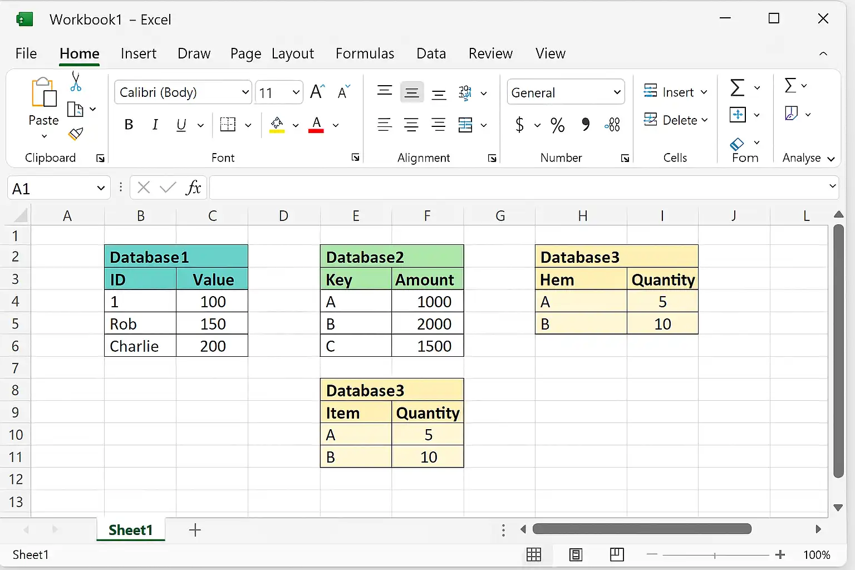Viewport: 855px width, 570px height.
Task: Select the Format Painter brush icon
Action: click(76, 134)
